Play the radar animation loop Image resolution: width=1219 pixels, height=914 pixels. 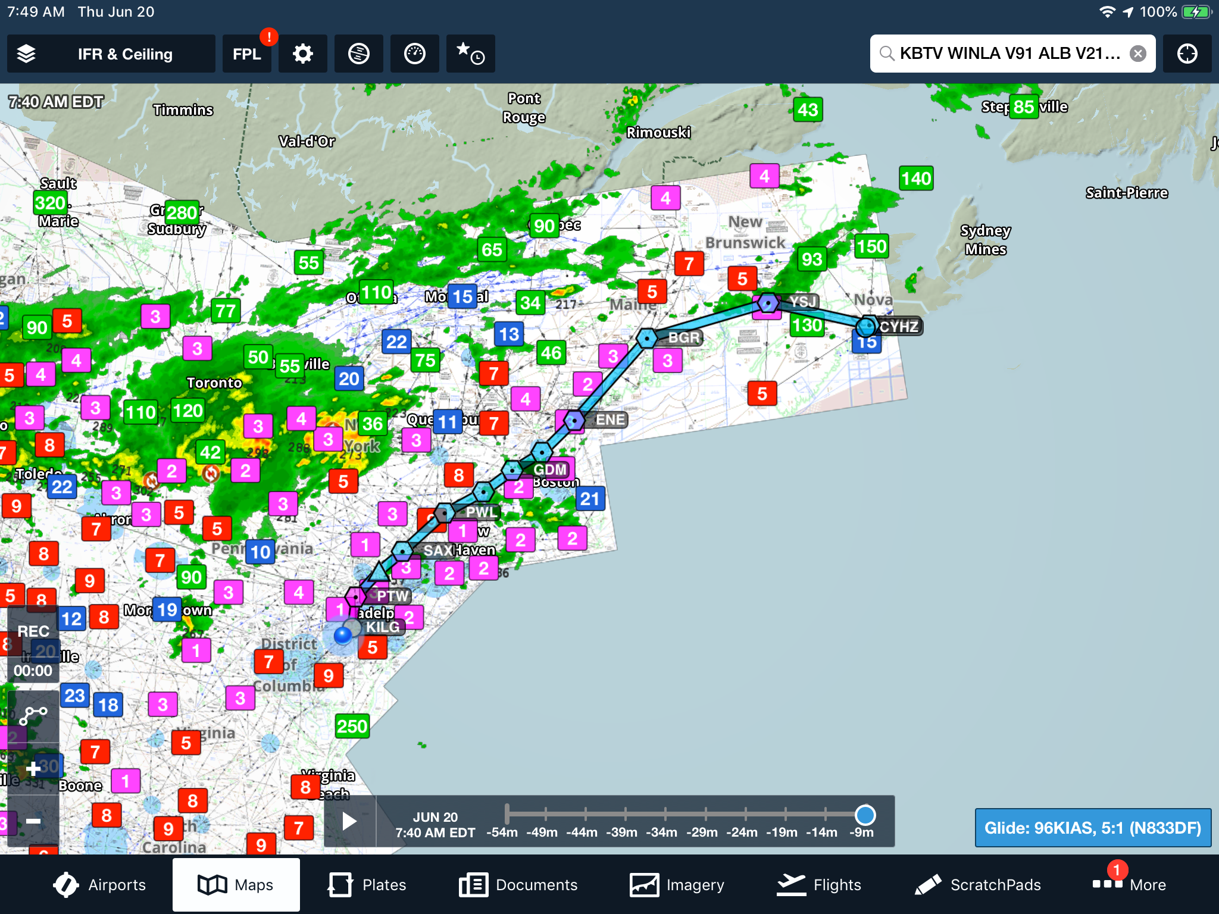349,821
